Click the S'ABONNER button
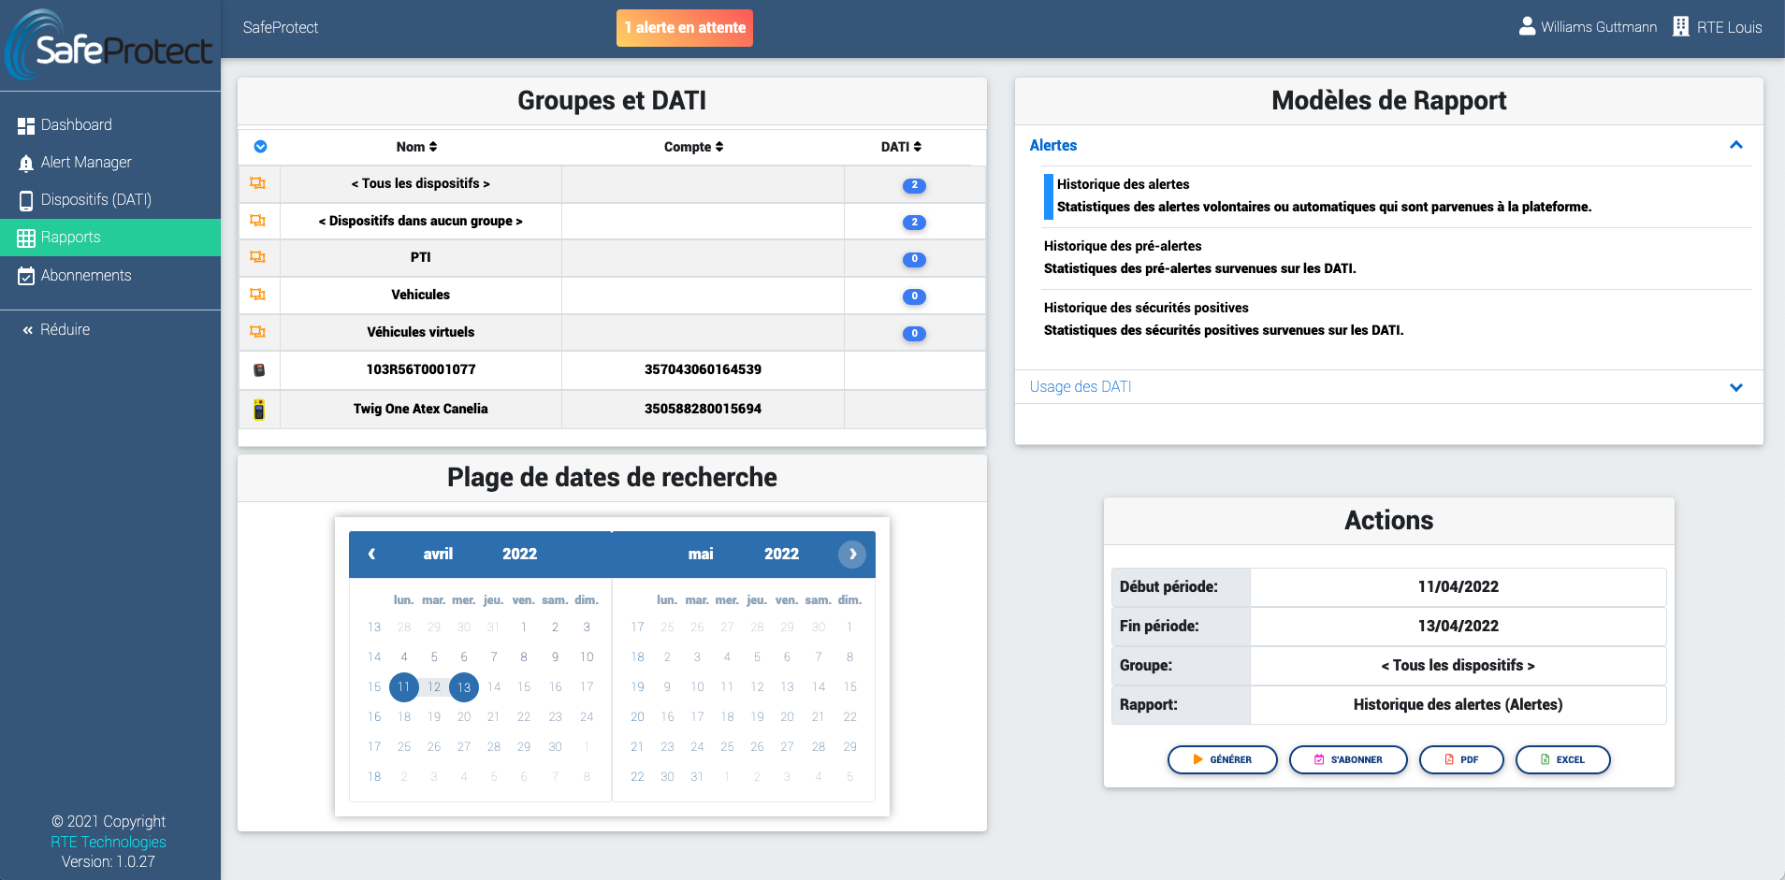Screen dimensions: 1785x880 point(1348,759)
